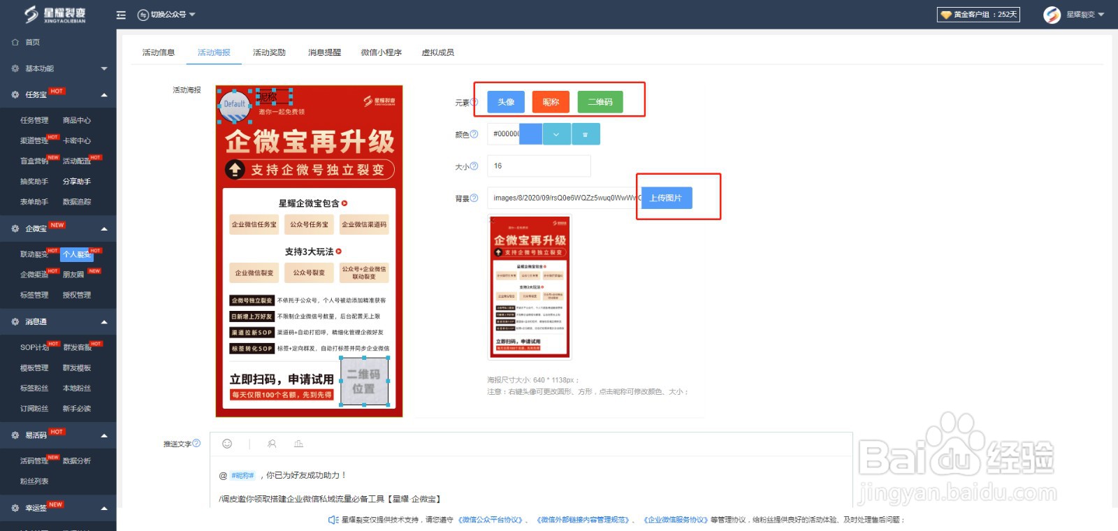Switch to the 微信小程序 tab
This screenshot has height=531, width=1118.
click(x=382, y=52)
